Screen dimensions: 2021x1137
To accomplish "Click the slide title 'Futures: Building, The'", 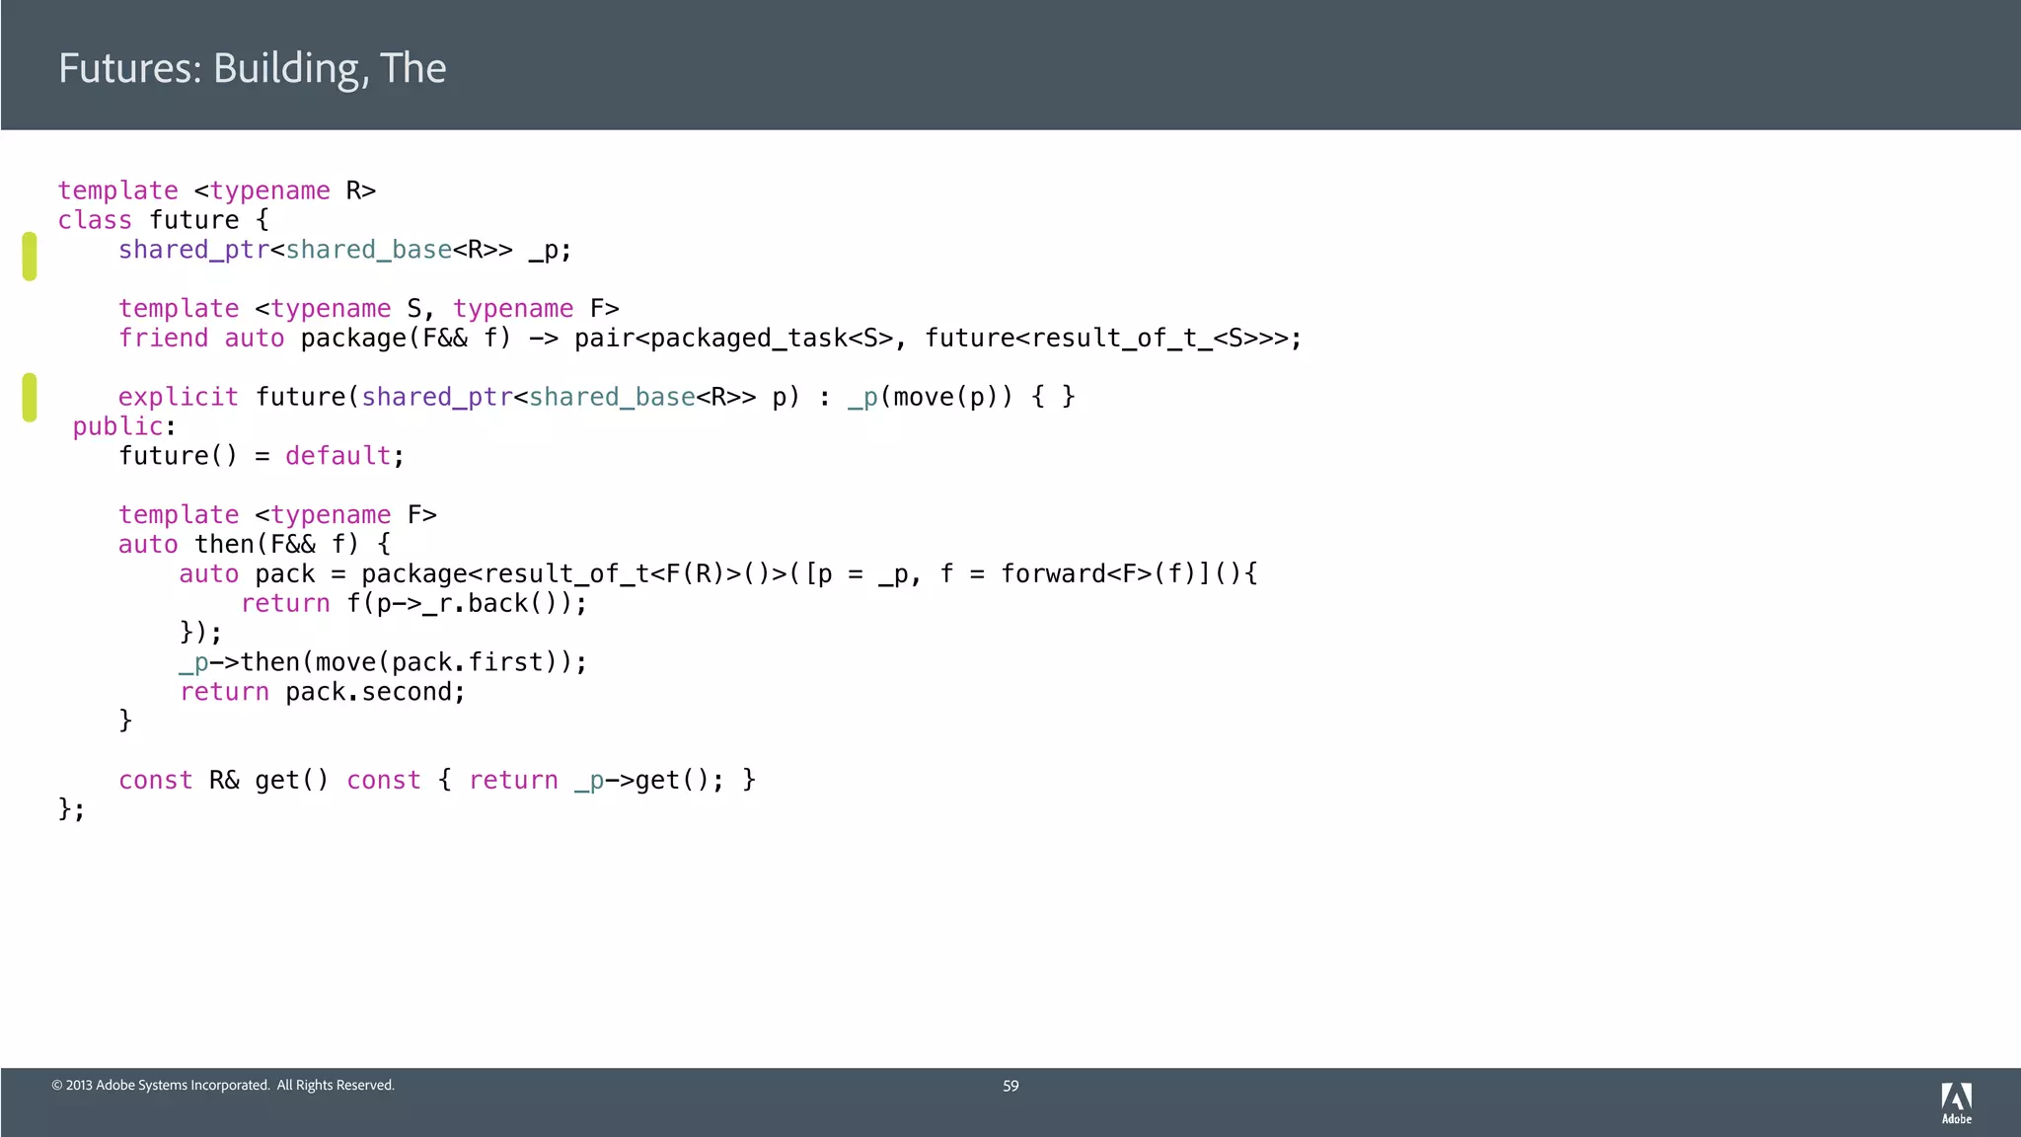I will point(252,68).
